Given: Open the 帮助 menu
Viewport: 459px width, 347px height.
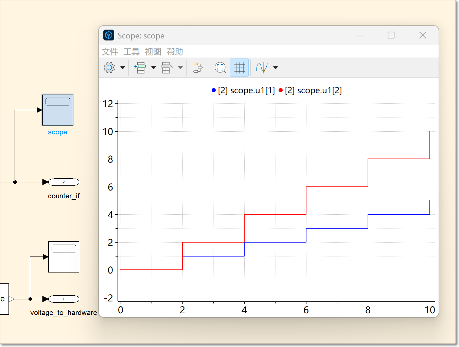Looking at the screenshot, I should tap(175, 52).
